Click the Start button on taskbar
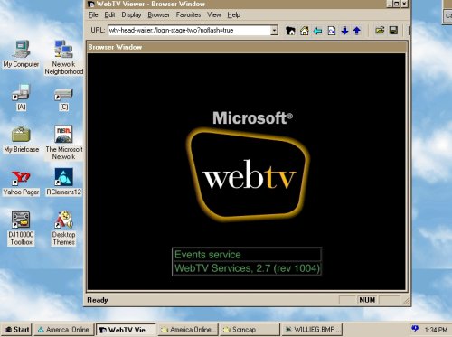This screenshot has height=337, width=452. (17, 330)
